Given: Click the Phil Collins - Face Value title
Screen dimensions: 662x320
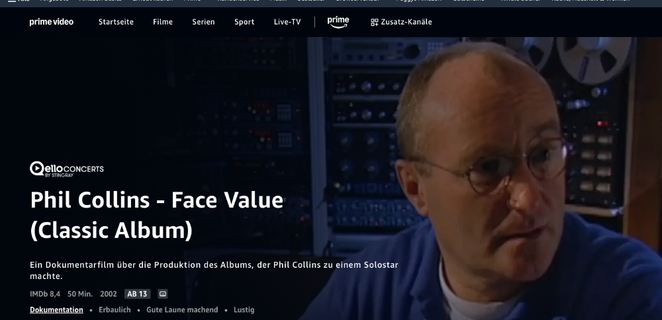Looking at the screenshot, I should [x=156, y=214].
